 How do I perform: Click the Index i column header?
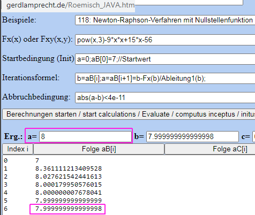point(18,149)
